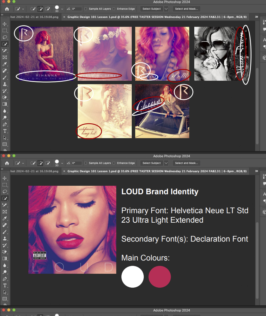Select the Blur tool in the LOUD Brand Identity window
Image resolution: width=266 pixels, height=316 pixels.
click(x=5, y=265)
